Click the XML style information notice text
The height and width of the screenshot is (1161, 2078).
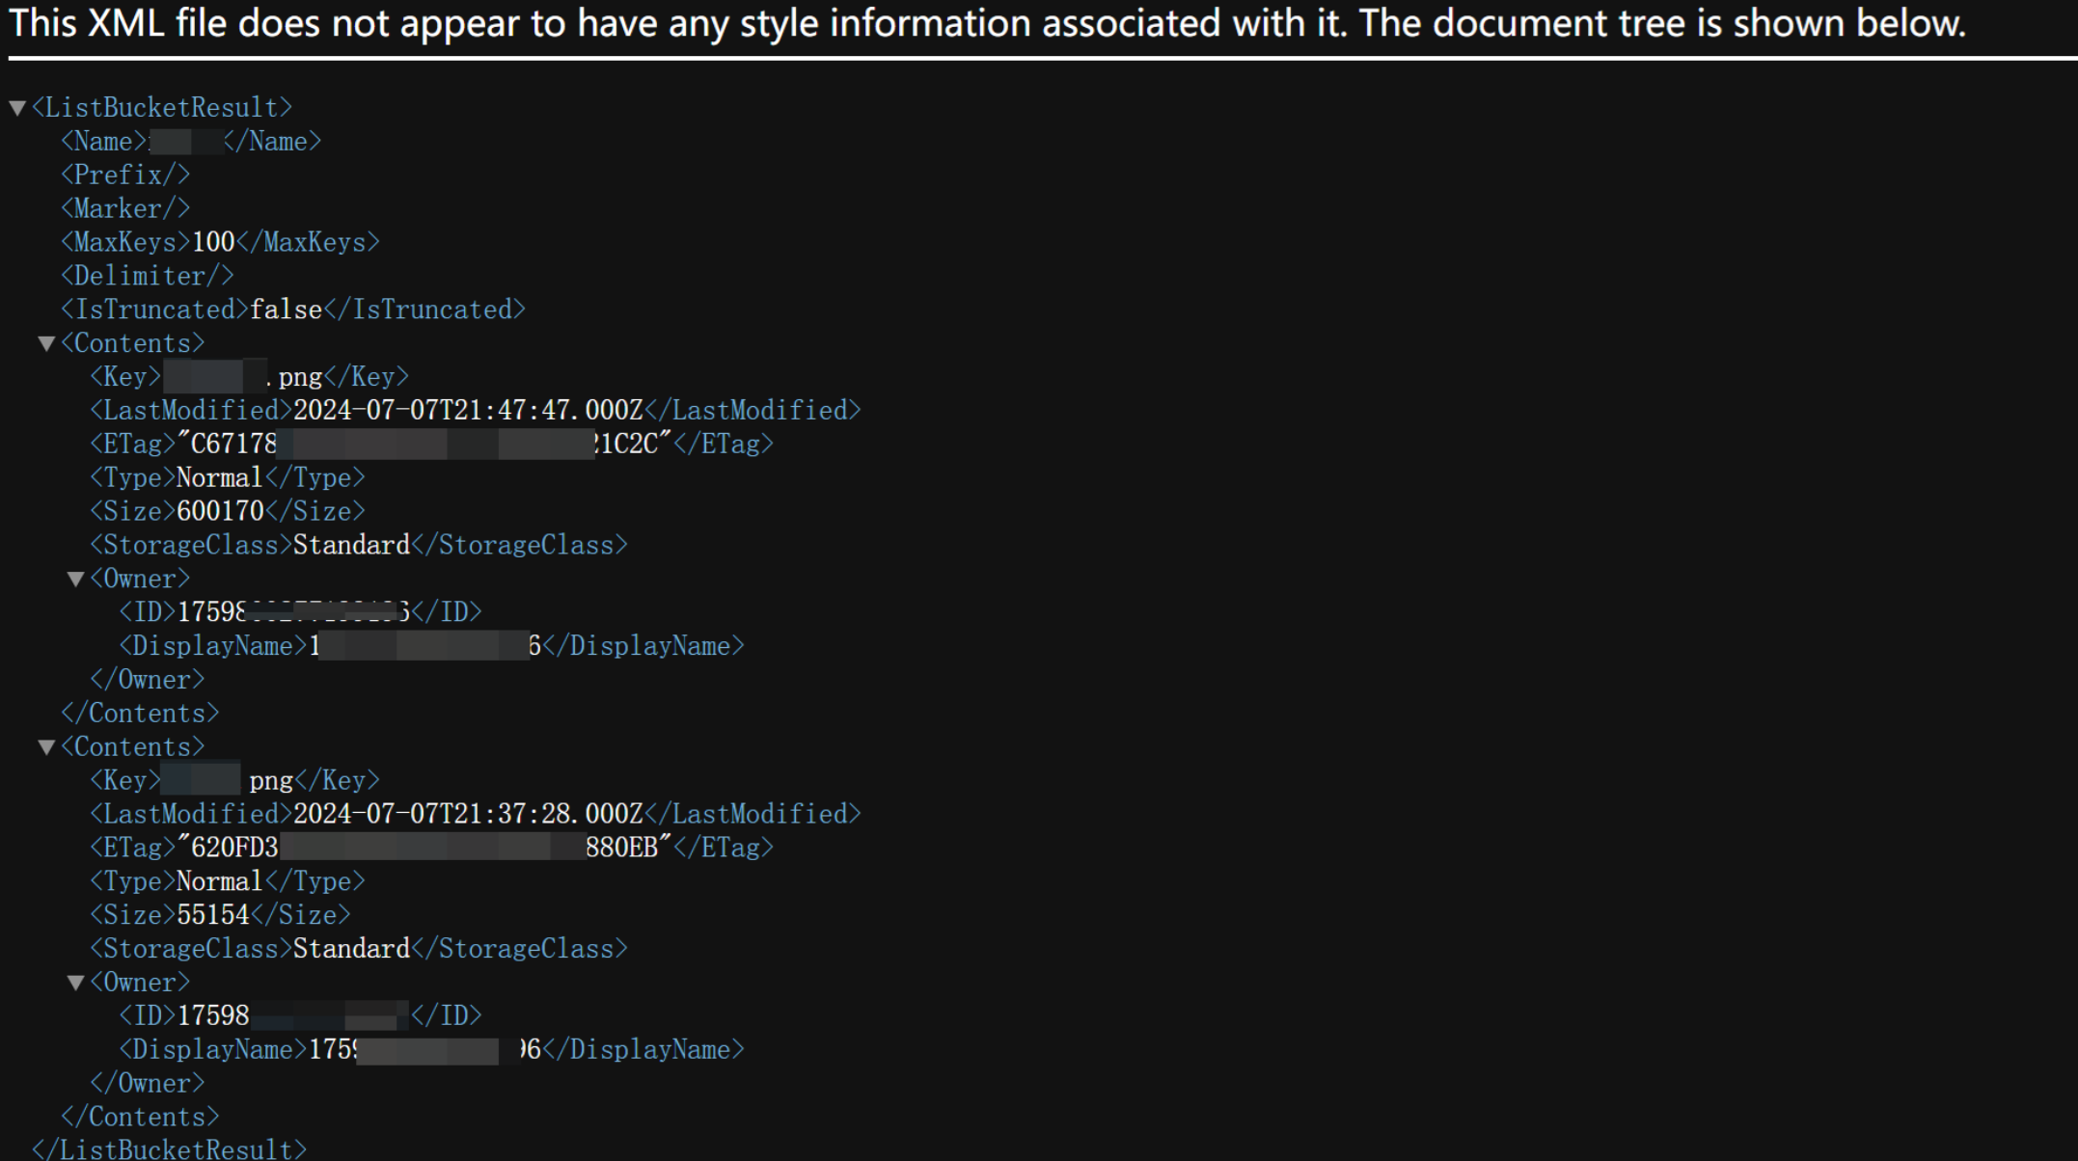986,23
